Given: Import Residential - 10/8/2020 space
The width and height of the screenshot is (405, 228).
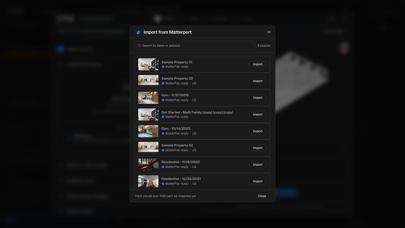Looking at the screenshot, I should (258, 165).
